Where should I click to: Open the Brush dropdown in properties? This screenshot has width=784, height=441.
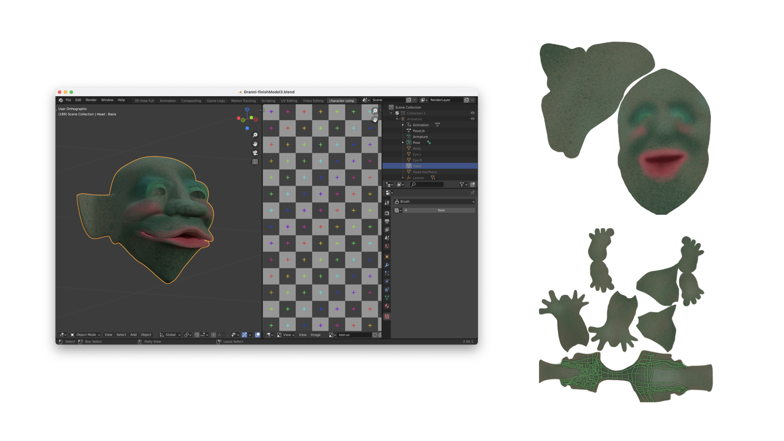[434, 202]
